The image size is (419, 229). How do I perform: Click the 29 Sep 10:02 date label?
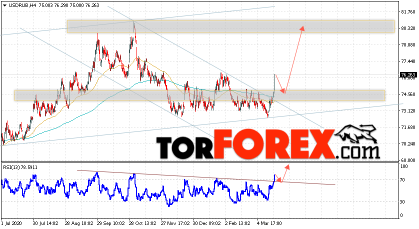[x=110, y=223]
